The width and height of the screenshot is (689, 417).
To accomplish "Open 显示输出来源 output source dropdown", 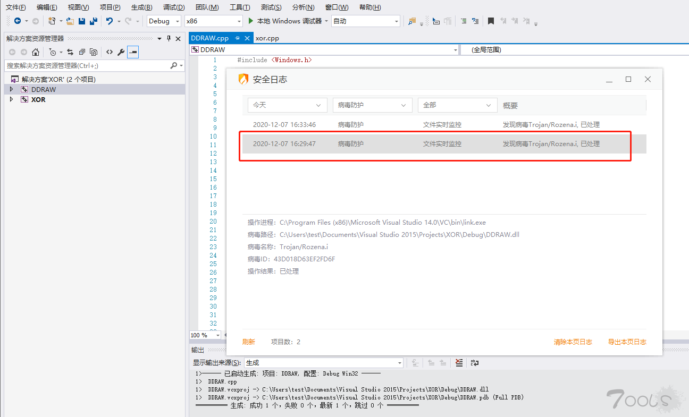I will [324, 363].
